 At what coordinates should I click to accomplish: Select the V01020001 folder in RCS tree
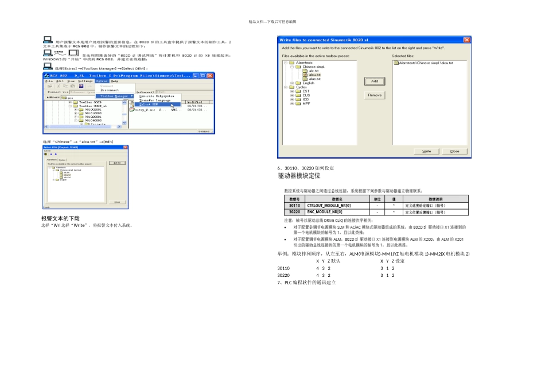tap(91, 117)
